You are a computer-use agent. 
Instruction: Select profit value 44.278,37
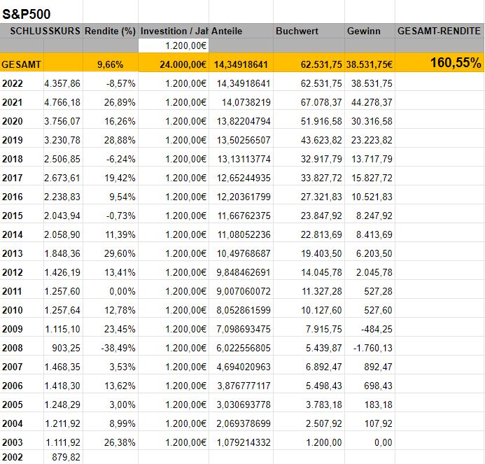pyautogui.click(x=372, y=102)
